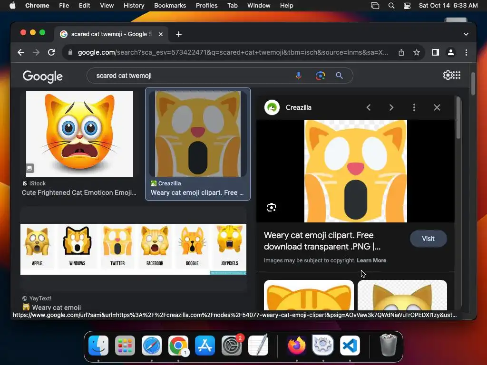Open System Settings with badge in Dock
The height and width of the screenshot is (365, 487).
[232, 346]
